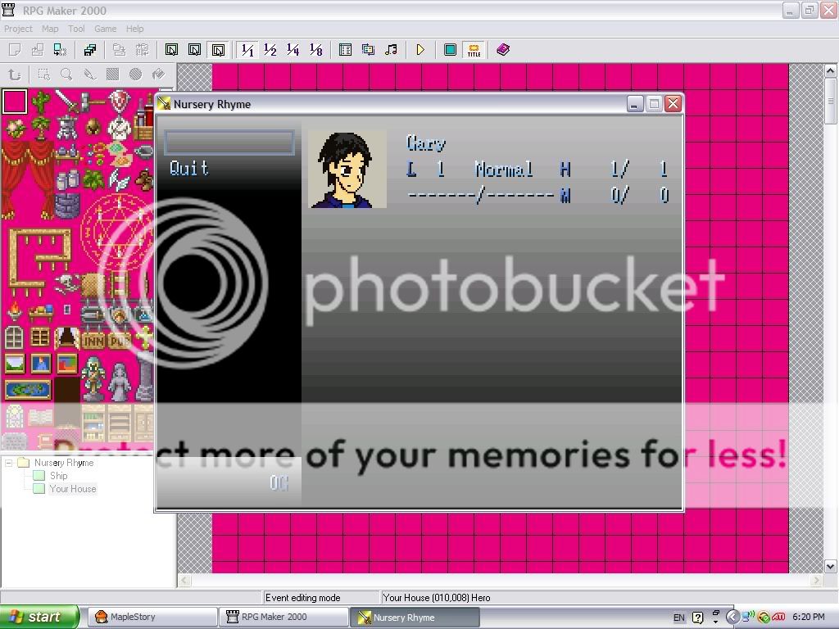The height and width of the screenshot is (629, 839).
Task: Set map zoom to 1/8 scale
Action: coord(315,50)
